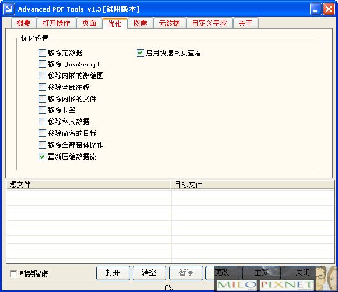Click the 优化 tab
338x292 pixels.
[115, 23]
